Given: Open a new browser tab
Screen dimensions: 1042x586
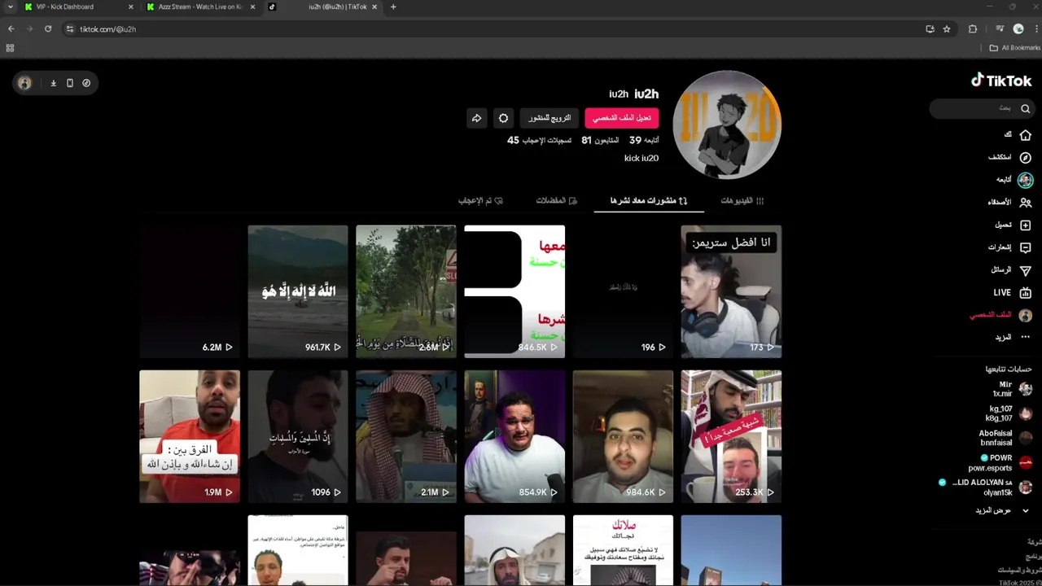Looking at the screenshot, I should point(393,7).
